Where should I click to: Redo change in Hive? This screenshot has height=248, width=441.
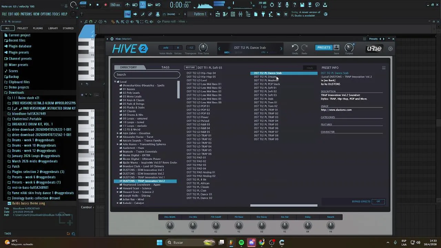pos(304,48)
